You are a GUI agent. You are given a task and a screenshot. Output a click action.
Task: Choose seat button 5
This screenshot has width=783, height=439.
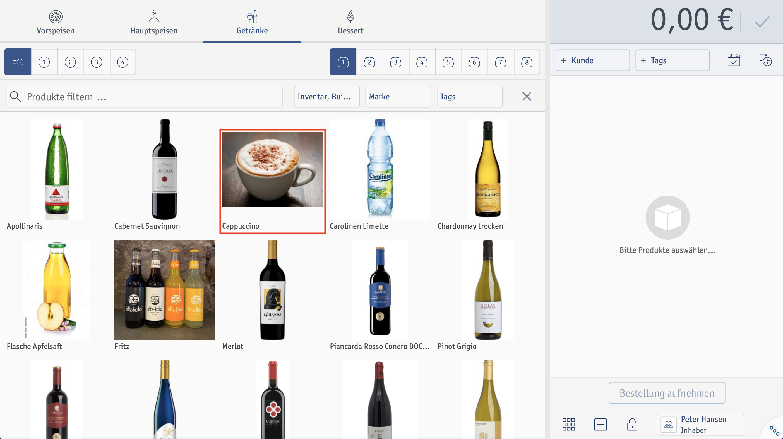click(448, 62)
